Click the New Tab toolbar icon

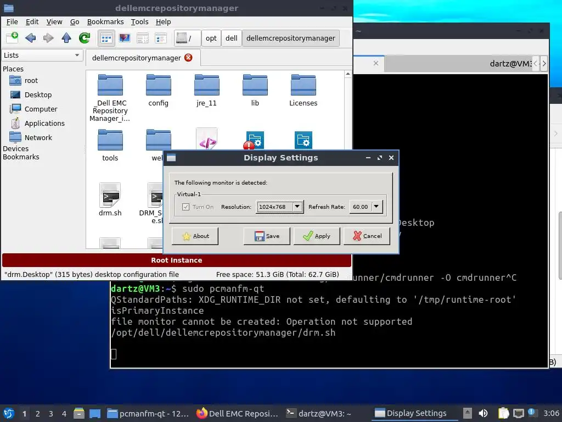[x=12, y=37]
